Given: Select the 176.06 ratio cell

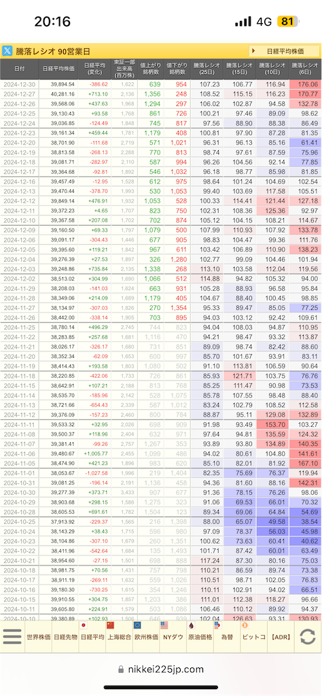Looking at the screenshot, I should point(305,84).
